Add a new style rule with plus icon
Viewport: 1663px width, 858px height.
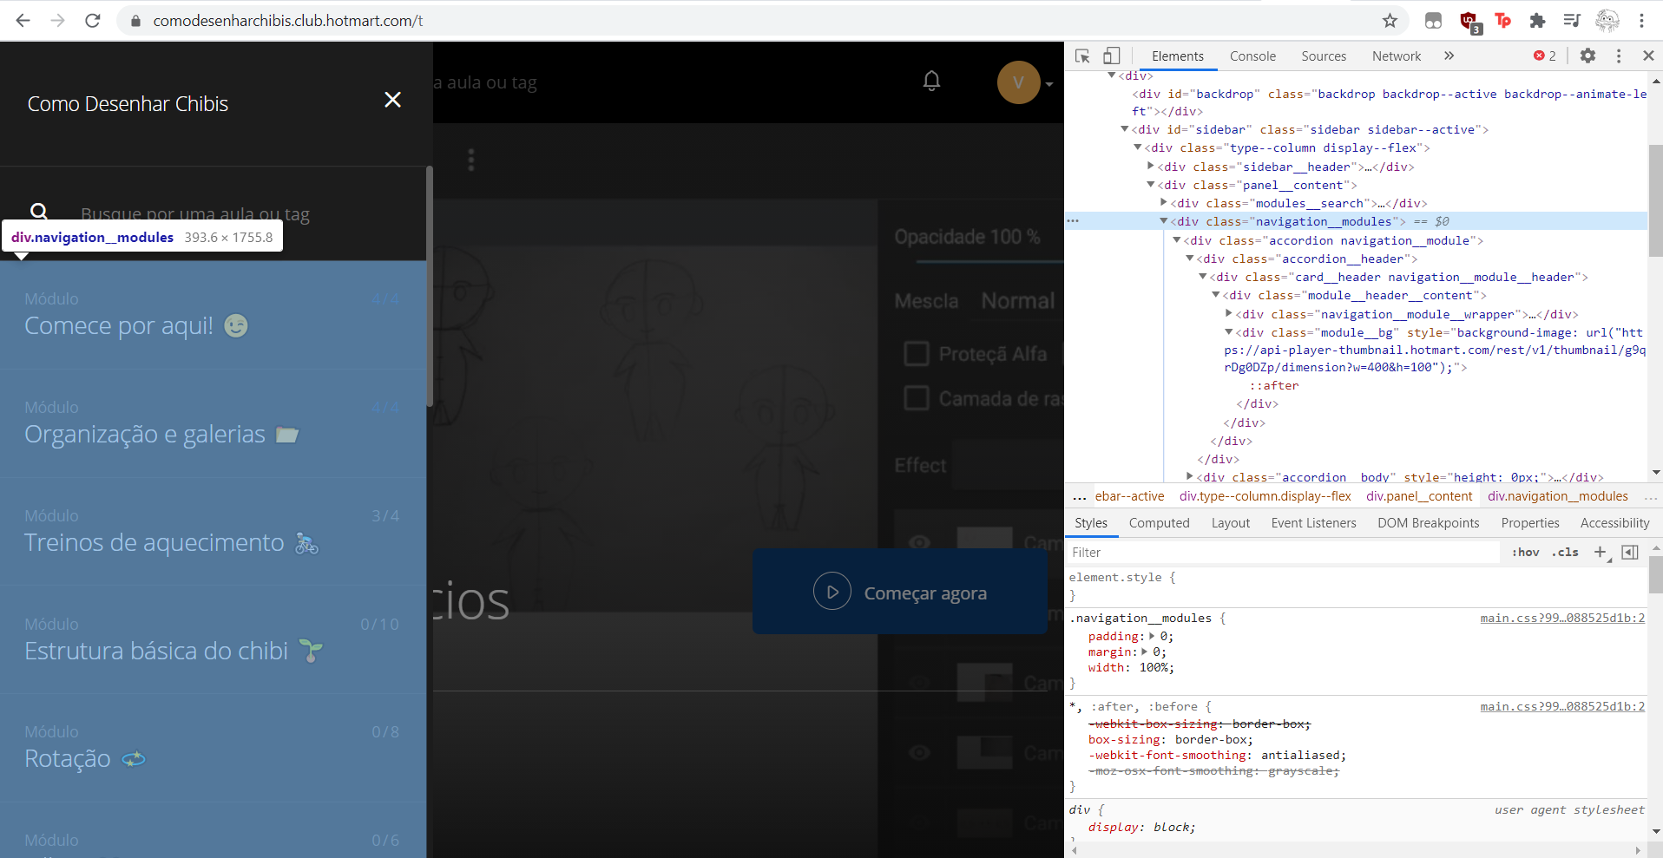(x=1601, y=552)
